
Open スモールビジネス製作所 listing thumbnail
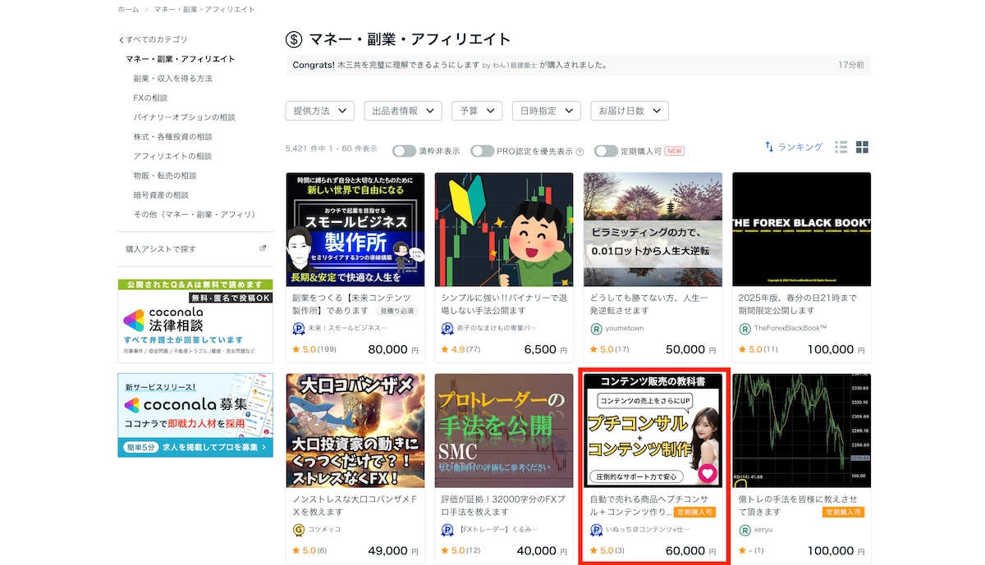[x=355, y=230]
